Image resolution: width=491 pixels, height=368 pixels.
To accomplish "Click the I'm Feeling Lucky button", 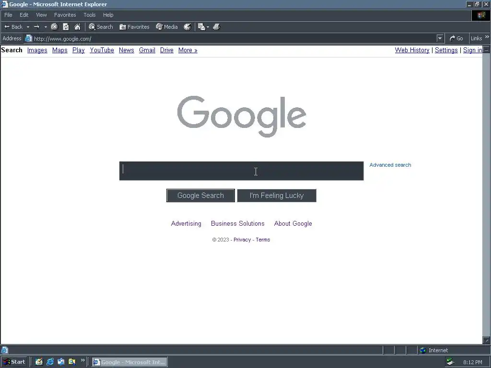I will point(277,195).
